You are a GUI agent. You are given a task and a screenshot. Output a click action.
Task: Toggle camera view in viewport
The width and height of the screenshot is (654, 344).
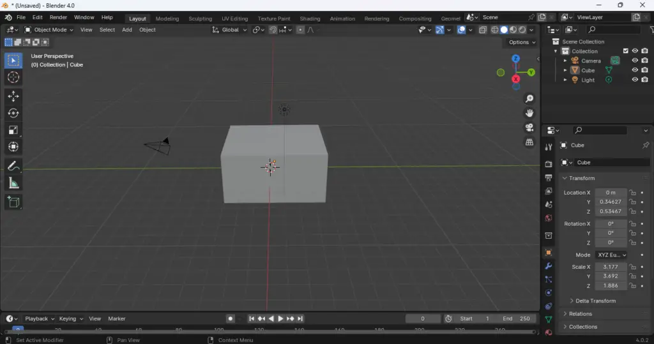pyautogui.click(x=529, y=128)
